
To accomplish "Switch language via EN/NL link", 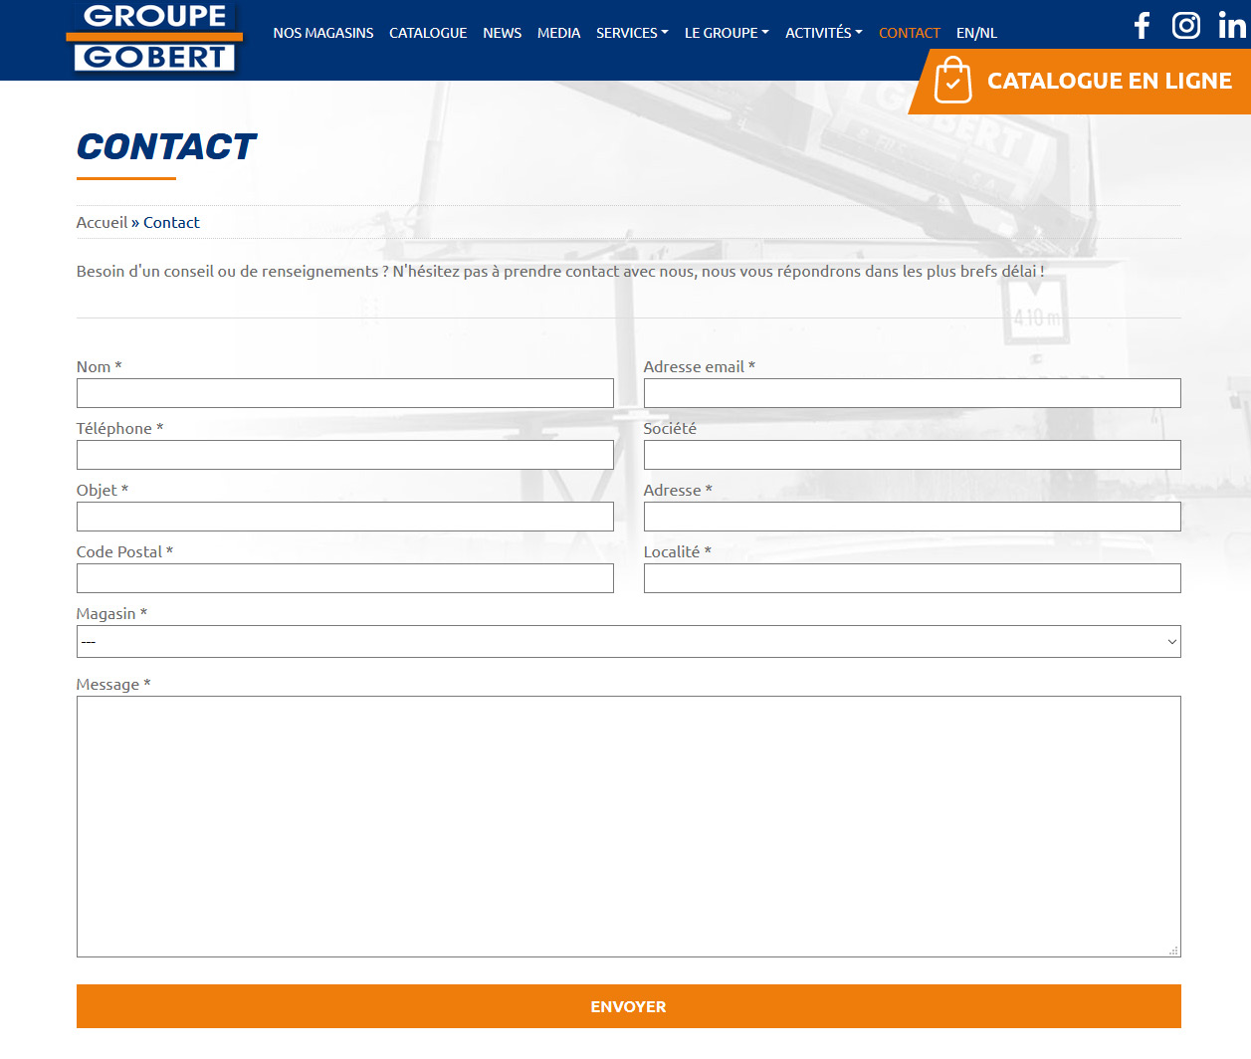I will click(x=976, y=33).
